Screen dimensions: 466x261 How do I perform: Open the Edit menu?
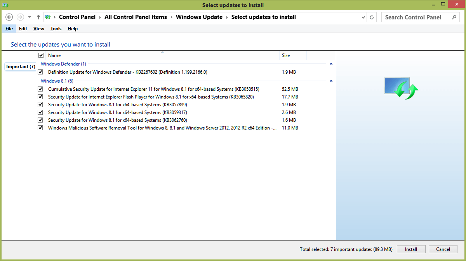click(x=23, y=29)
